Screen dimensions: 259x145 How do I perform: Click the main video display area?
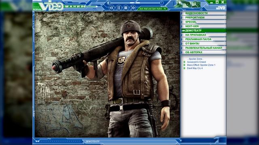click(x=107, y=75)
